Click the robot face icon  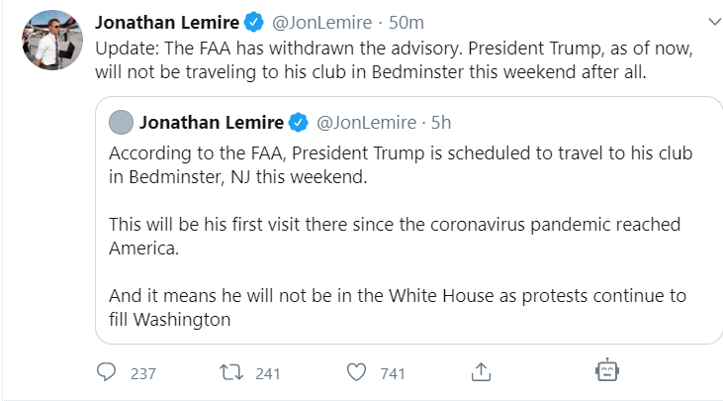(x=606, y=372)
